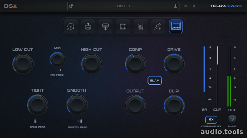Toggle the phase invert button

click(x=232, y=119)
